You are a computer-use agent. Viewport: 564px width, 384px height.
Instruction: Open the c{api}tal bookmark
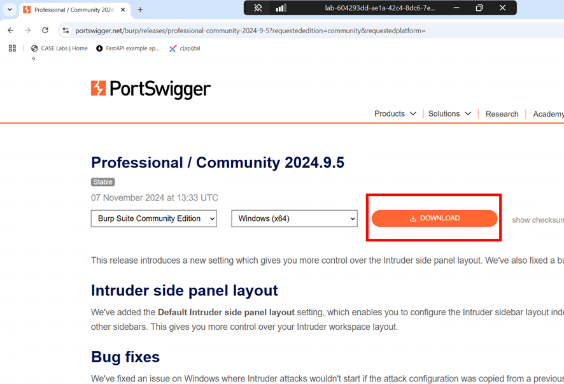tap(185, 48)
